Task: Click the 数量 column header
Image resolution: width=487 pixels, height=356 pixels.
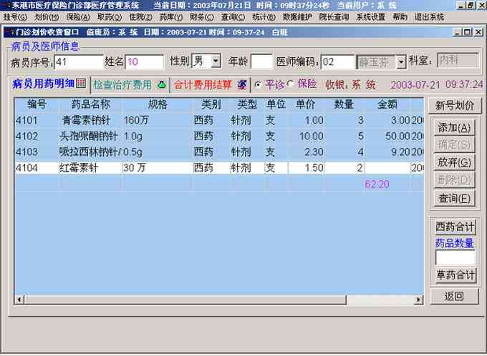Action: 344,104
